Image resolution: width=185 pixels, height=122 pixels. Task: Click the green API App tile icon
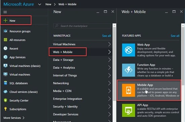(128, 110)
